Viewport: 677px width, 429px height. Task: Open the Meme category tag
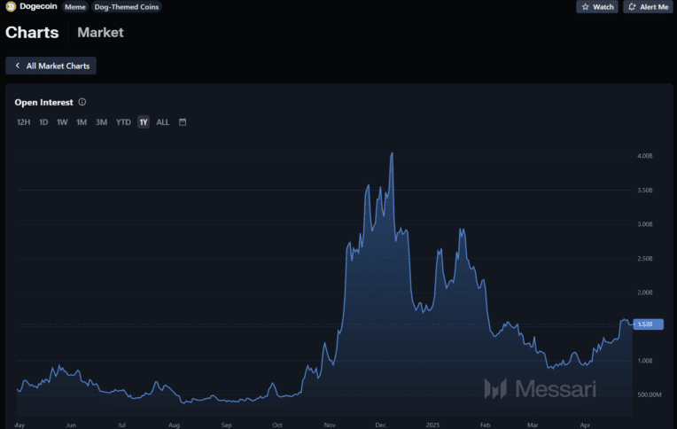(x=75, y=7)
